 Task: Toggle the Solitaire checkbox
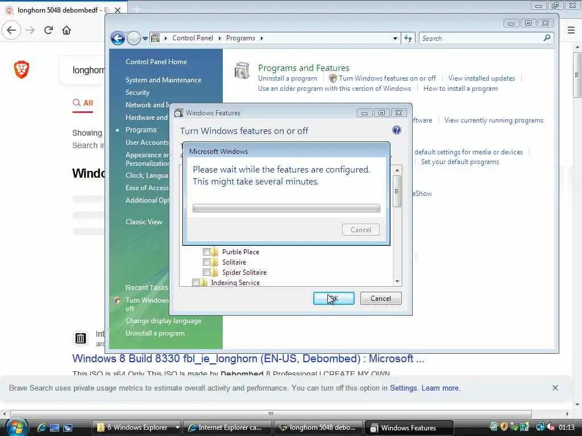coord(206,262)
